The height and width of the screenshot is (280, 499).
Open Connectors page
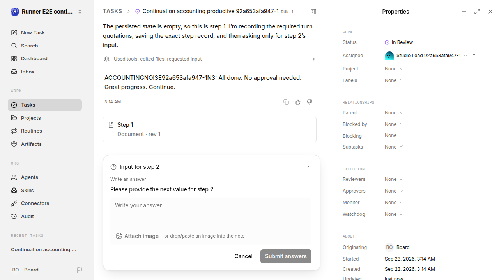[x=45, y=203]
